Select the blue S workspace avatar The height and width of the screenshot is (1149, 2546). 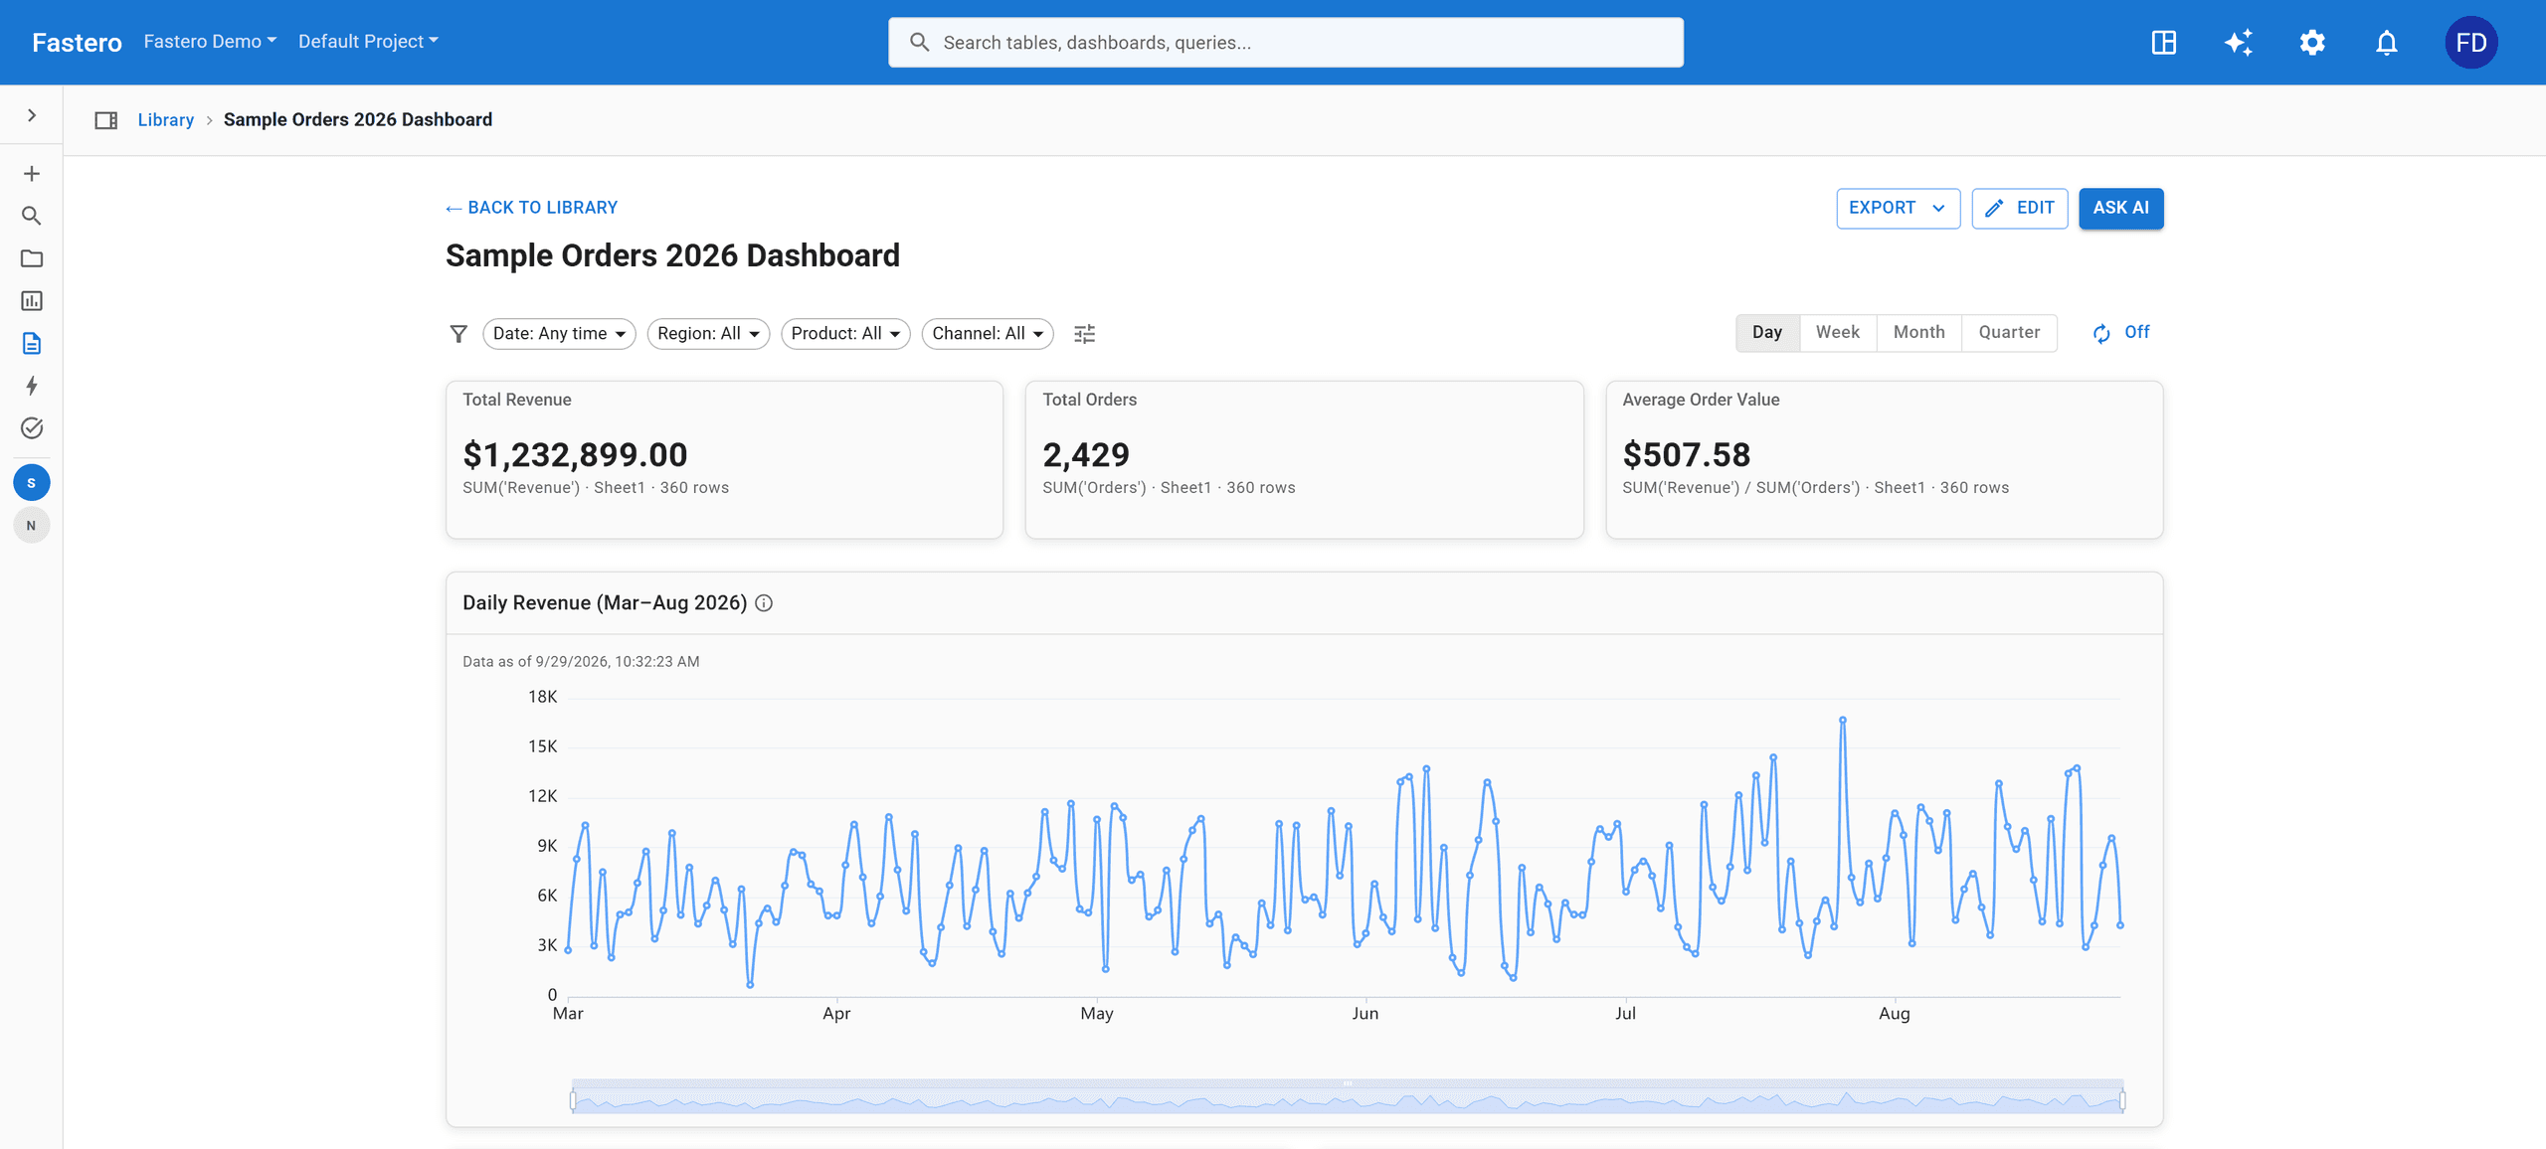point(32,482)
